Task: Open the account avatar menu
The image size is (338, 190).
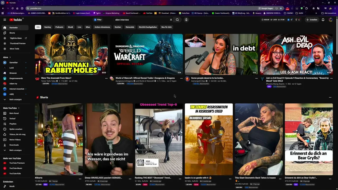Action: (331, 20)
